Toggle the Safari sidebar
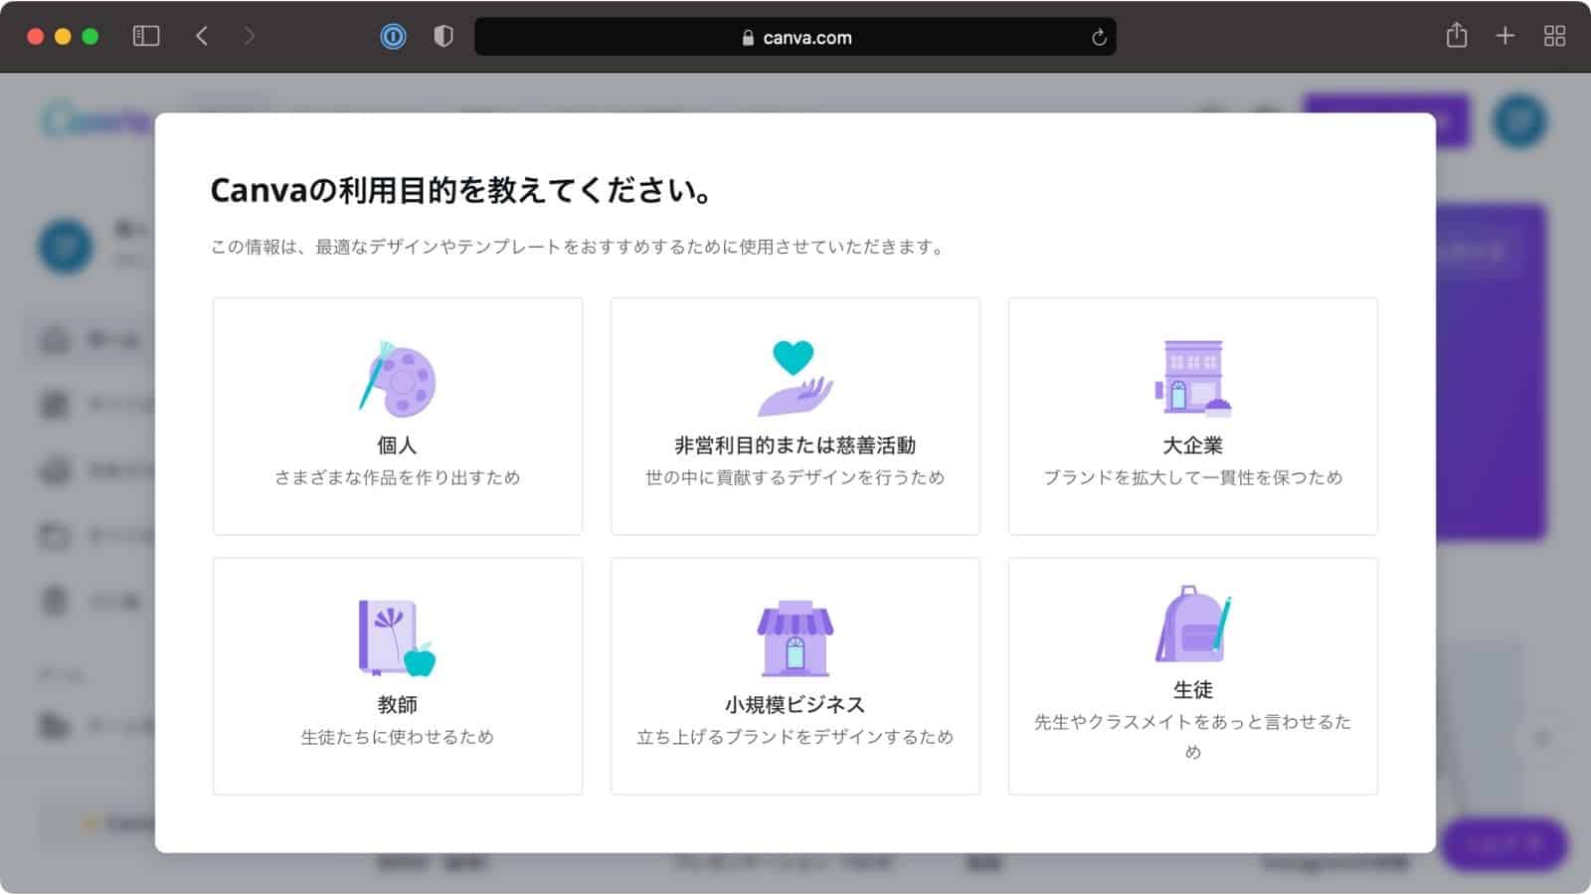Screen dimensions: 1591x895 [x=146, y=37]
